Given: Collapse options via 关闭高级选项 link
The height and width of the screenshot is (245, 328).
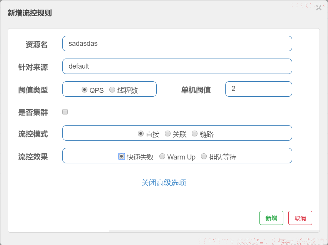Looking at the screenshot, I should coord(164,183).
